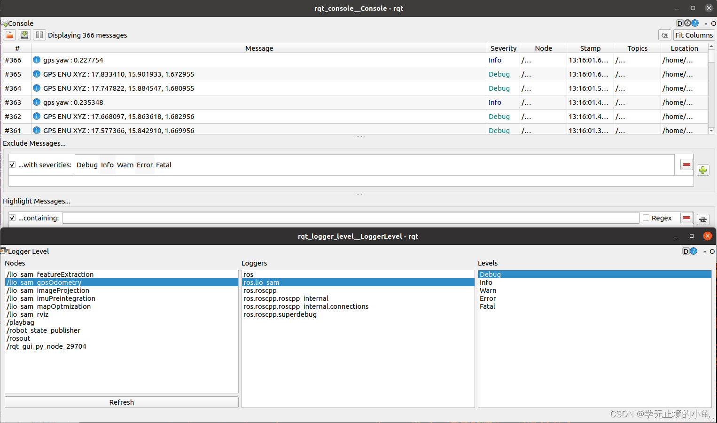This screenshot has width=717, height=423.
Task: Select node /lio_sam_featureExtraction
Action: coord(122,274)
